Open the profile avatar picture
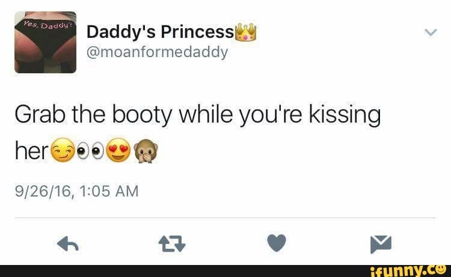 coord(46,42)
